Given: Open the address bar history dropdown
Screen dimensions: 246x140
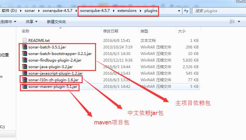Looking at the screenshot, I should tap(179, 11).
